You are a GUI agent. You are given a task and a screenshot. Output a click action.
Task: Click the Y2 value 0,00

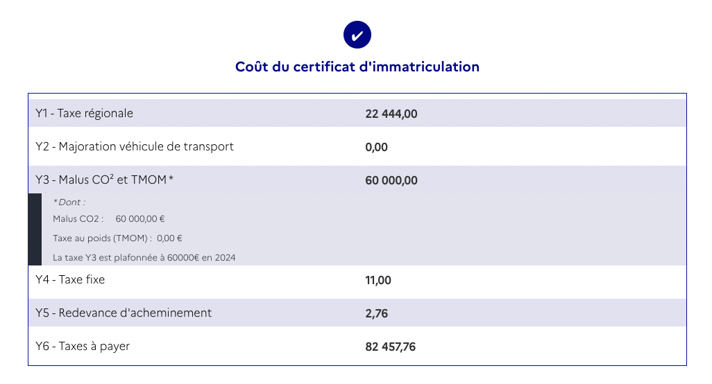[376, 147]
